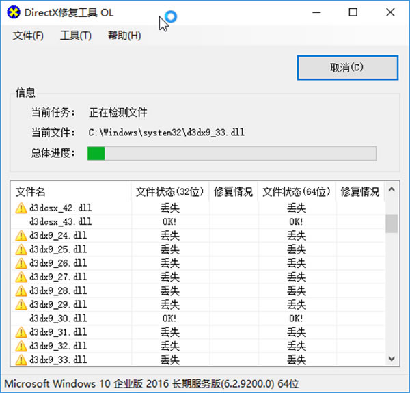Screen dimensions: 410x393
Task: Click the DirectX app icon in title bar
Action: pyautogui.click(x=13, y=13)
